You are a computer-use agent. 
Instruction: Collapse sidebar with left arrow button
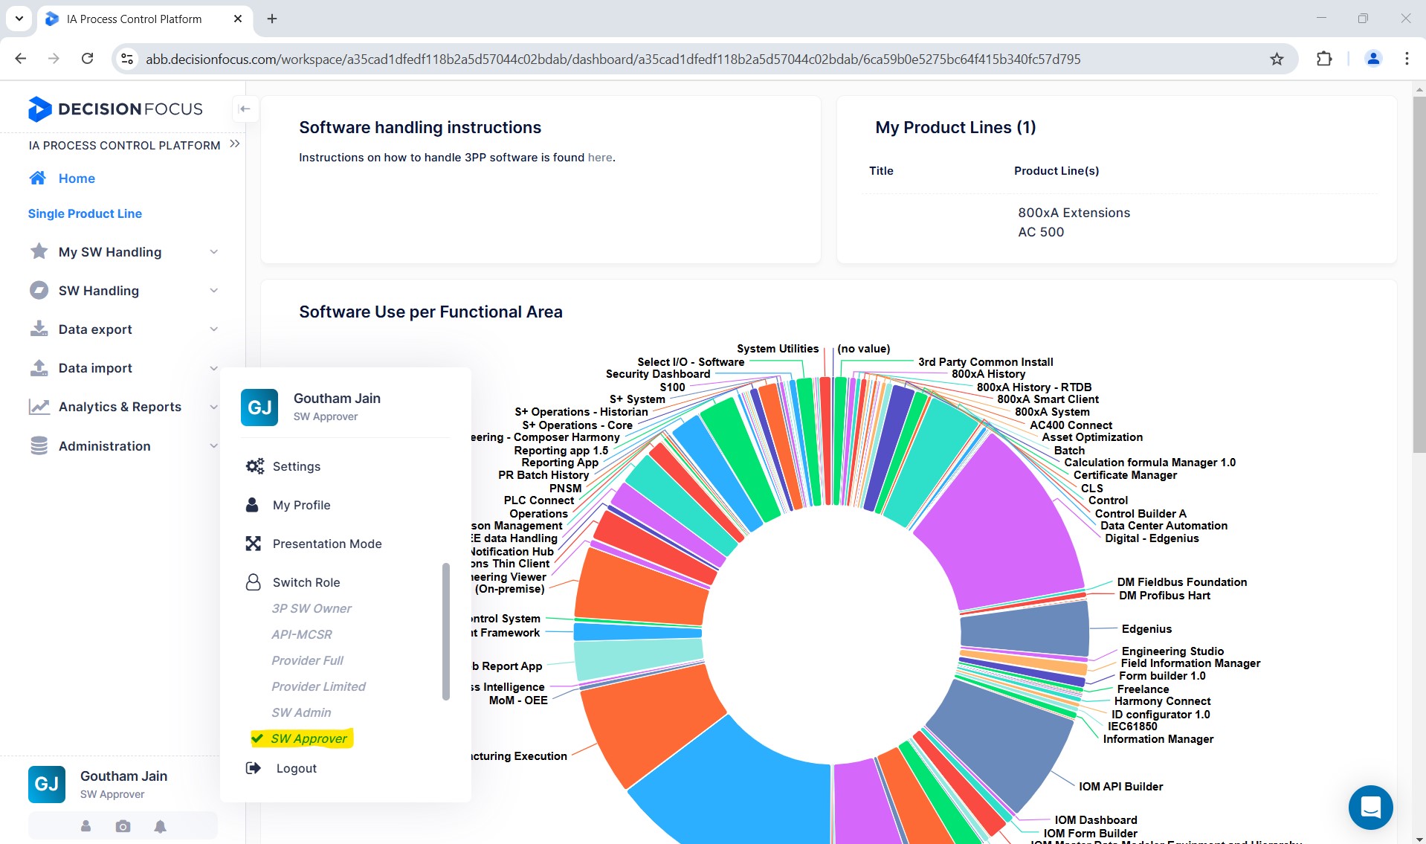(245, 109)
